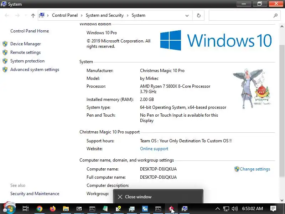
Task: Expand chevron after System and Security breadcrumb
Action: click(128, 15)
